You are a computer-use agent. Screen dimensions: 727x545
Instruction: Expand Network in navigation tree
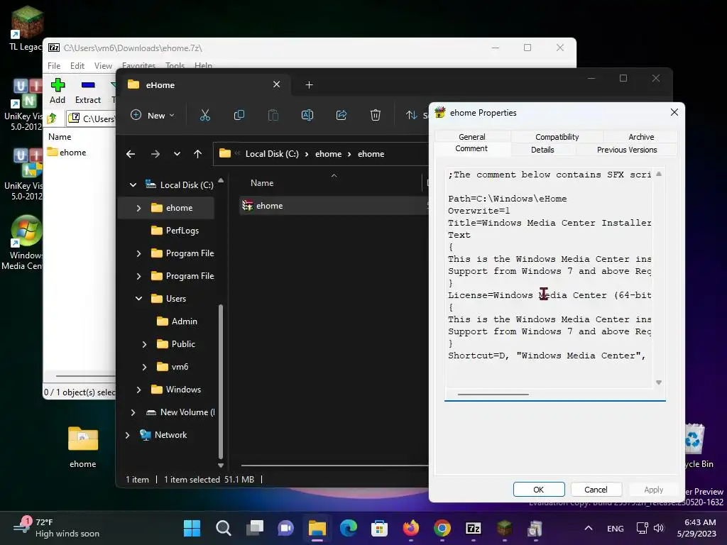(128, 435)
